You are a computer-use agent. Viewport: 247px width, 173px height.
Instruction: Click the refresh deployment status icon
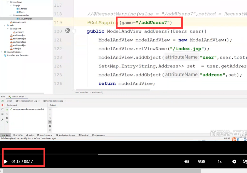click(7, 118)
